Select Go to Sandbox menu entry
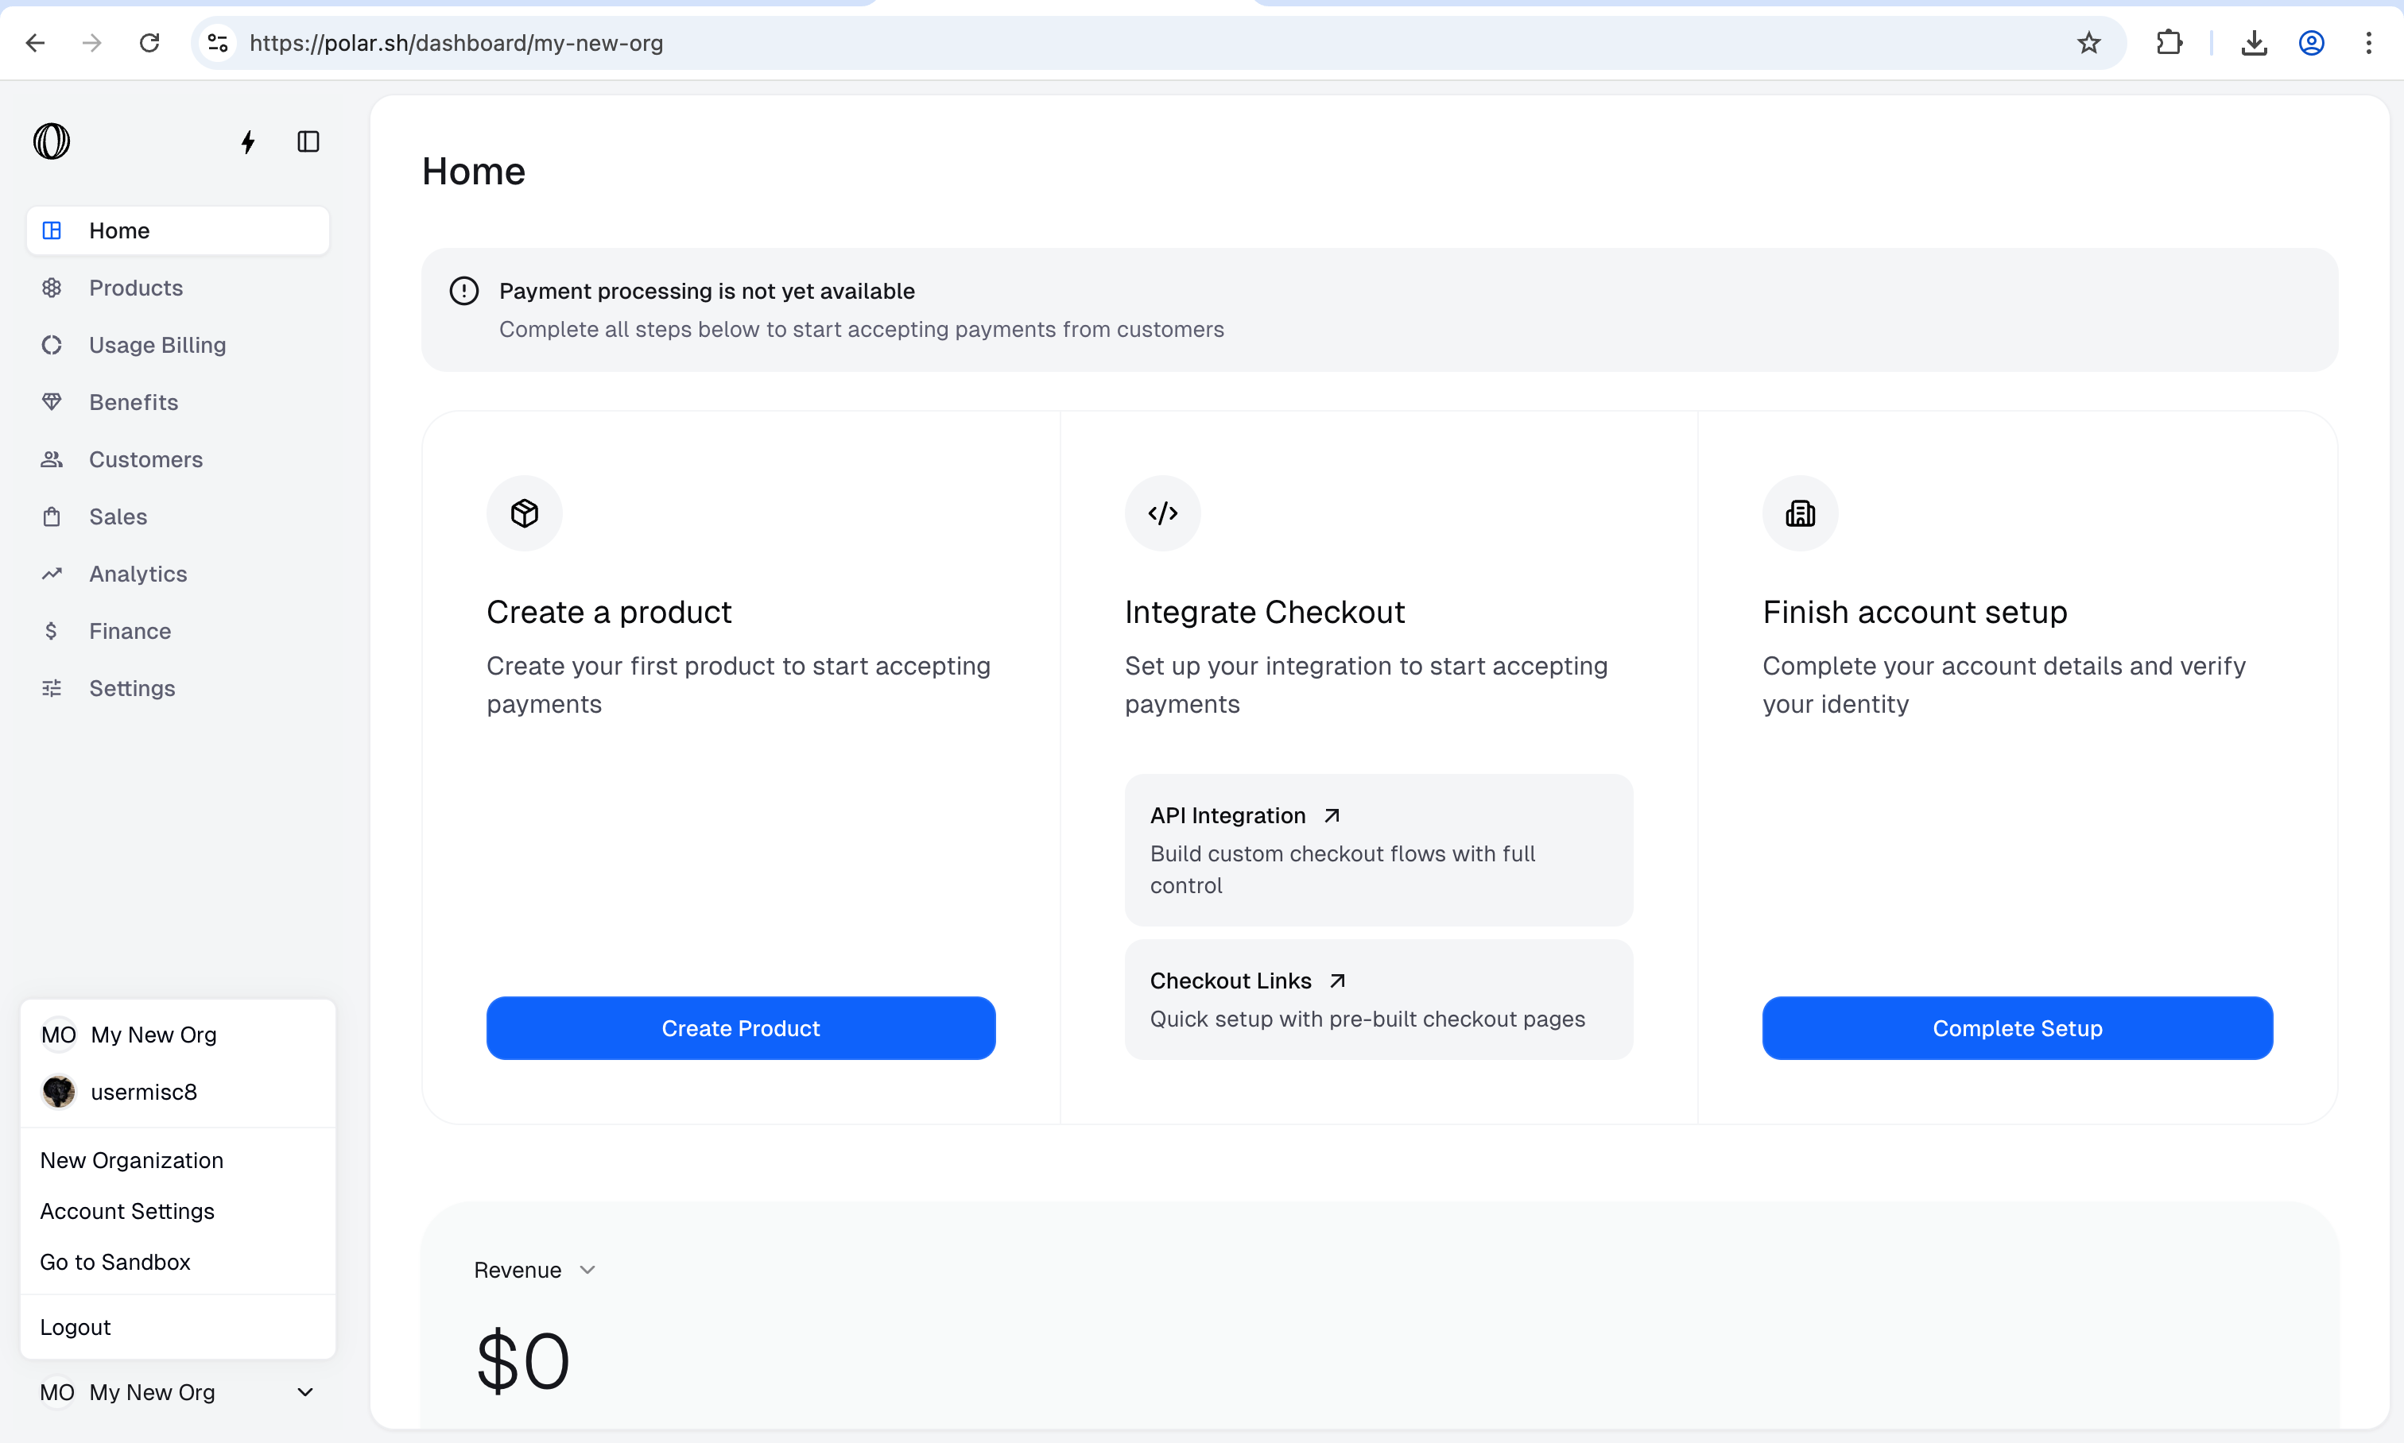Viewport: 2404px width, 1443px height. coord(114,1262)
